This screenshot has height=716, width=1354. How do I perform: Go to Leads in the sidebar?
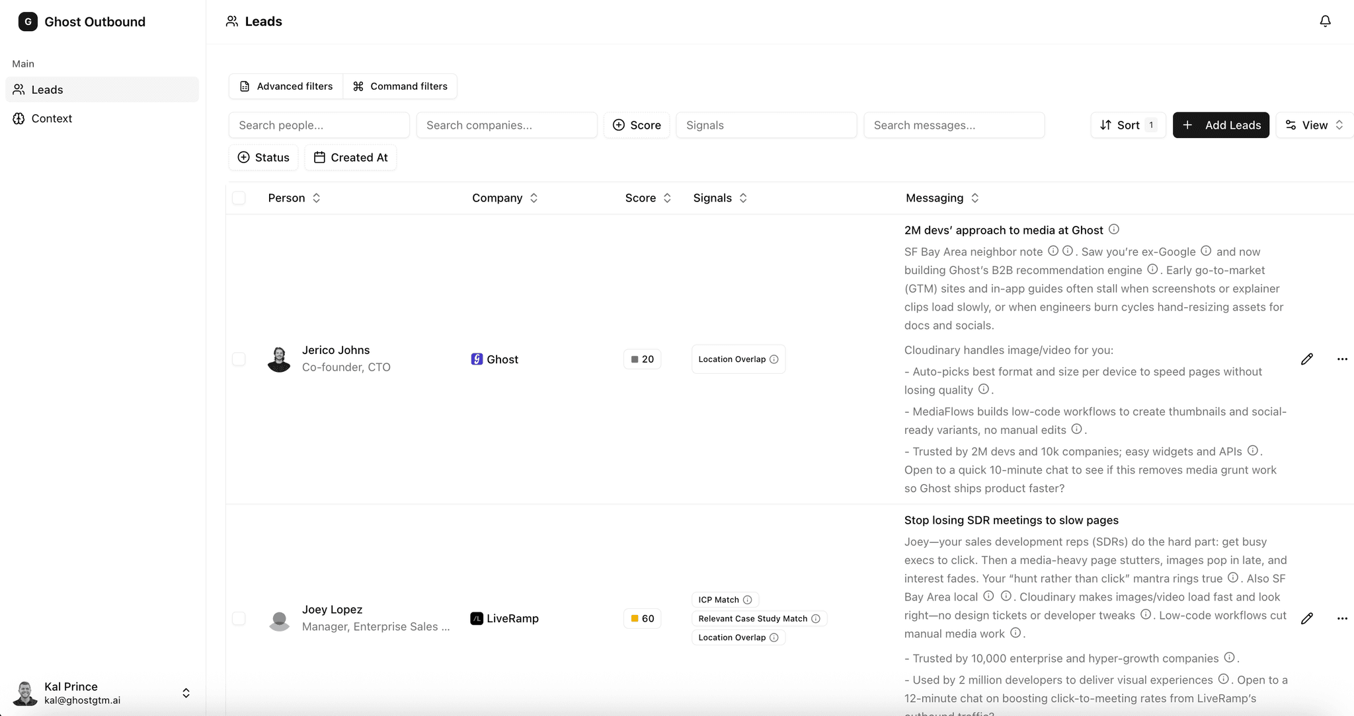(102, 89)
